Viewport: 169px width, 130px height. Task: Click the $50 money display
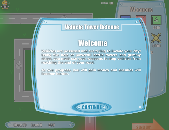click(x=51, y=125)
